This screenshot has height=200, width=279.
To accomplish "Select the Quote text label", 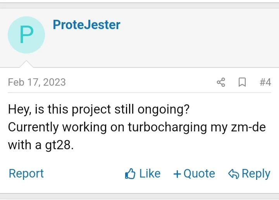I will [x=199, y=173].
